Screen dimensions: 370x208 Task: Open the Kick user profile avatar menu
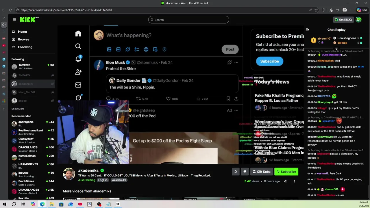click(359, 20)
